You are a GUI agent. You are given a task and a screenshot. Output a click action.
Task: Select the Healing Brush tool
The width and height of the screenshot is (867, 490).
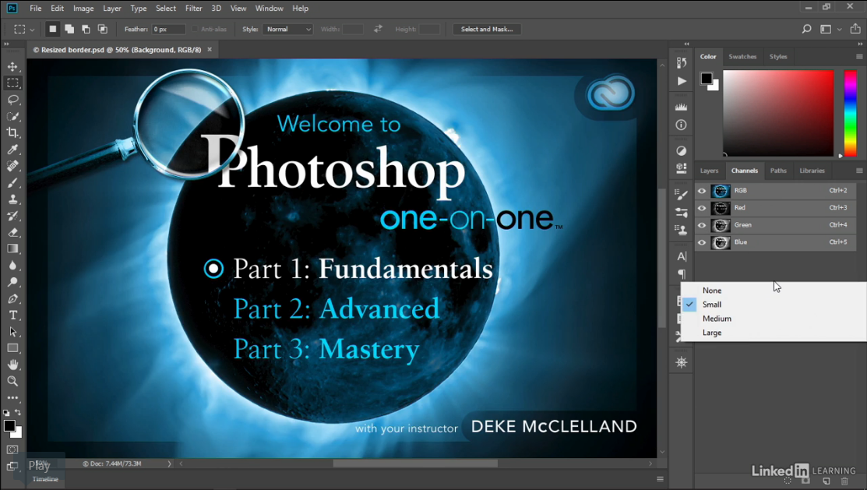point(12,166)
